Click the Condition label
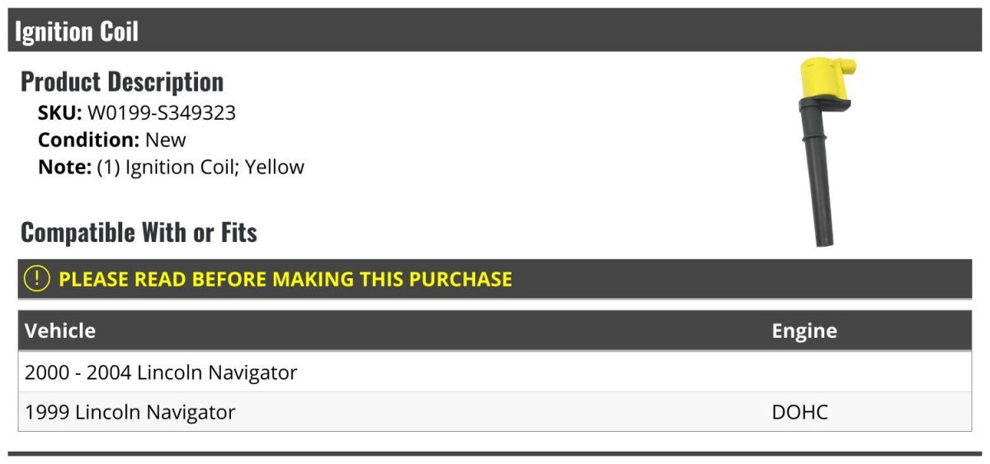This screenshot has height=464, width=990. 88,140
